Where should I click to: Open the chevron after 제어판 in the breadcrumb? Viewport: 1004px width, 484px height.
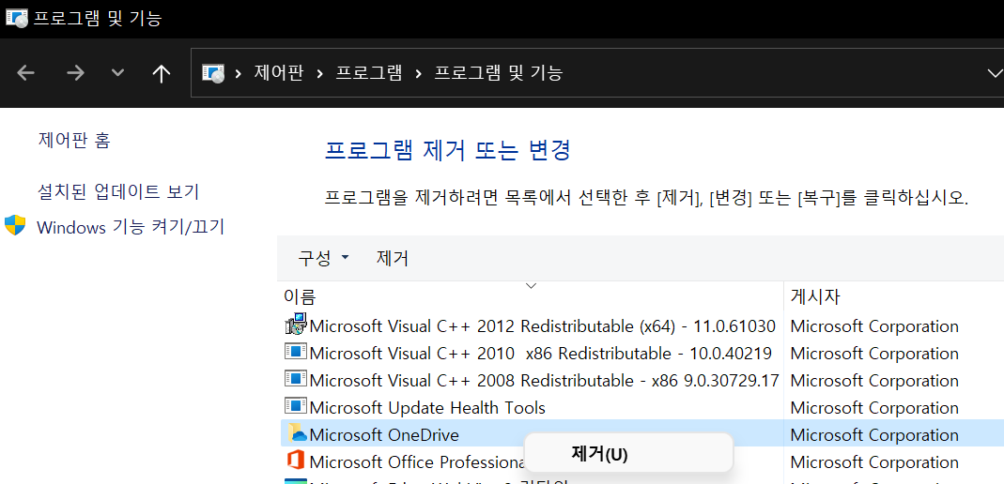pyautogui.click(x=319, y=73)
